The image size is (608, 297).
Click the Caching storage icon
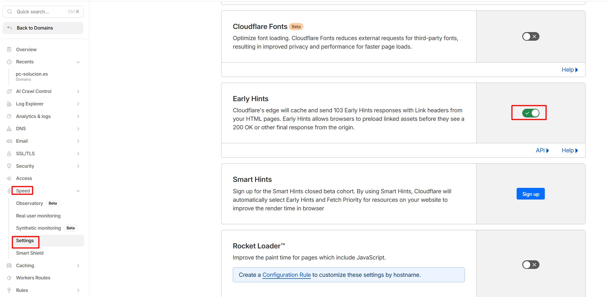tap(9, 265)
